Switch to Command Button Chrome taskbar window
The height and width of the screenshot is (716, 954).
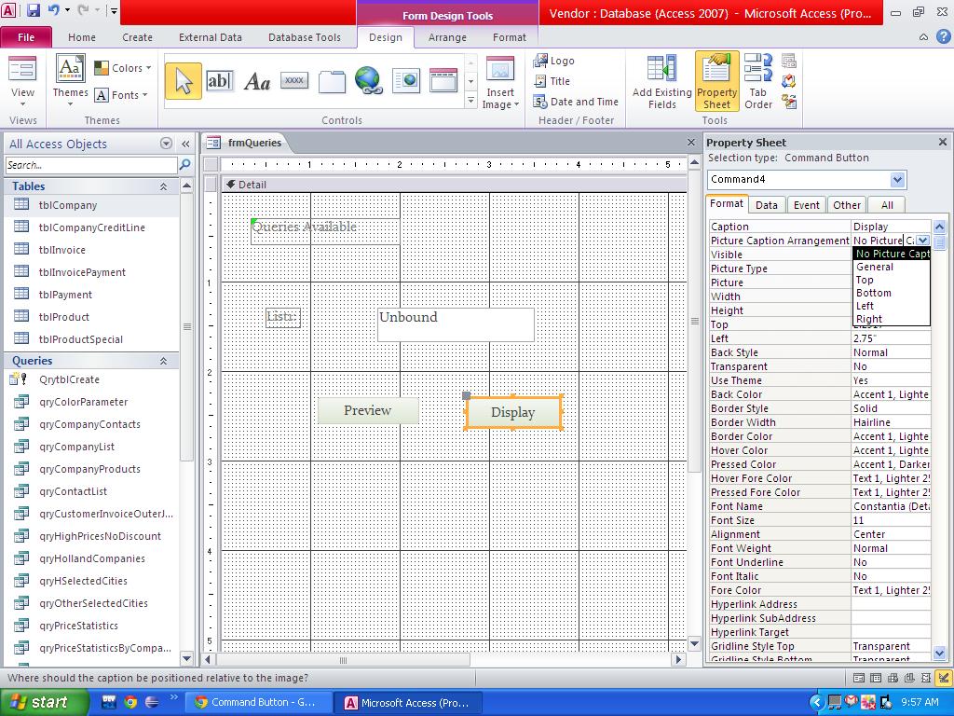[x=259, y=702]
